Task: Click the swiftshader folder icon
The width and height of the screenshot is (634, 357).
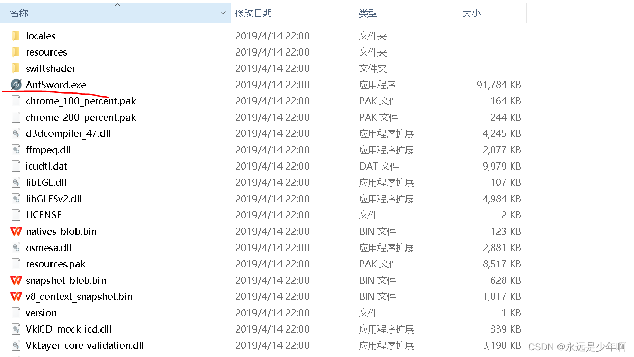Action: coord(16,68)
